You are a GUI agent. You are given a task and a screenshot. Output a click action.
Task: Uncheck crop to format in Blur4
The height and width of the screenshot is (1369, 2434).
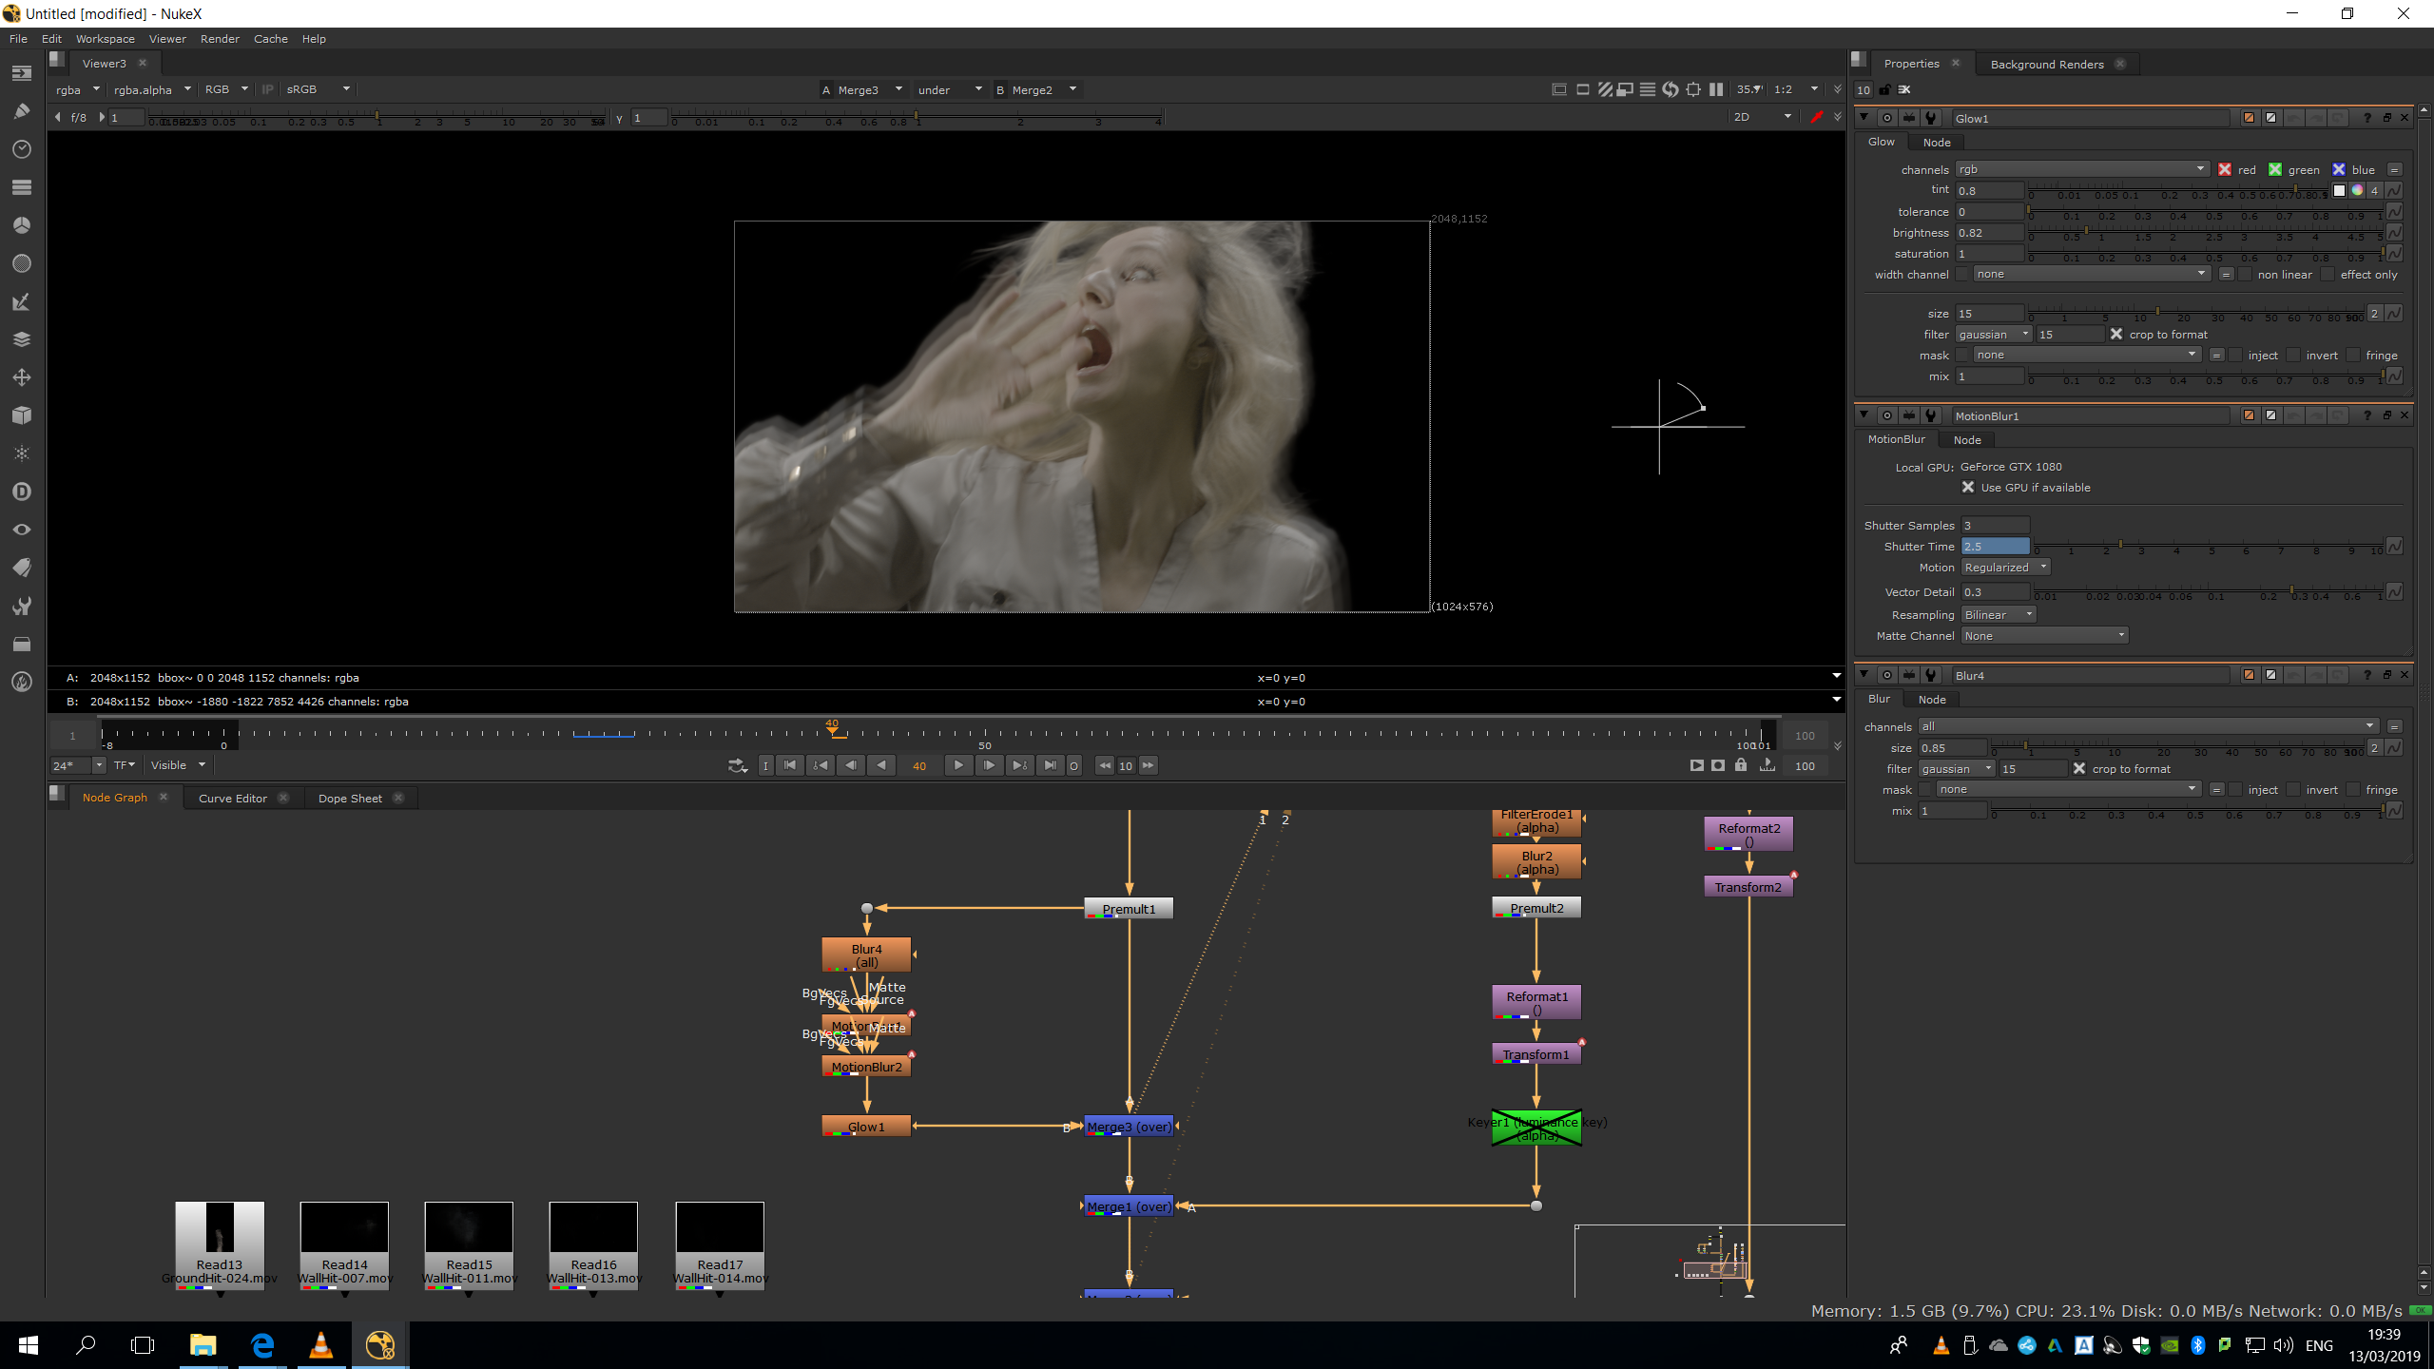(x=2079, y=769)
